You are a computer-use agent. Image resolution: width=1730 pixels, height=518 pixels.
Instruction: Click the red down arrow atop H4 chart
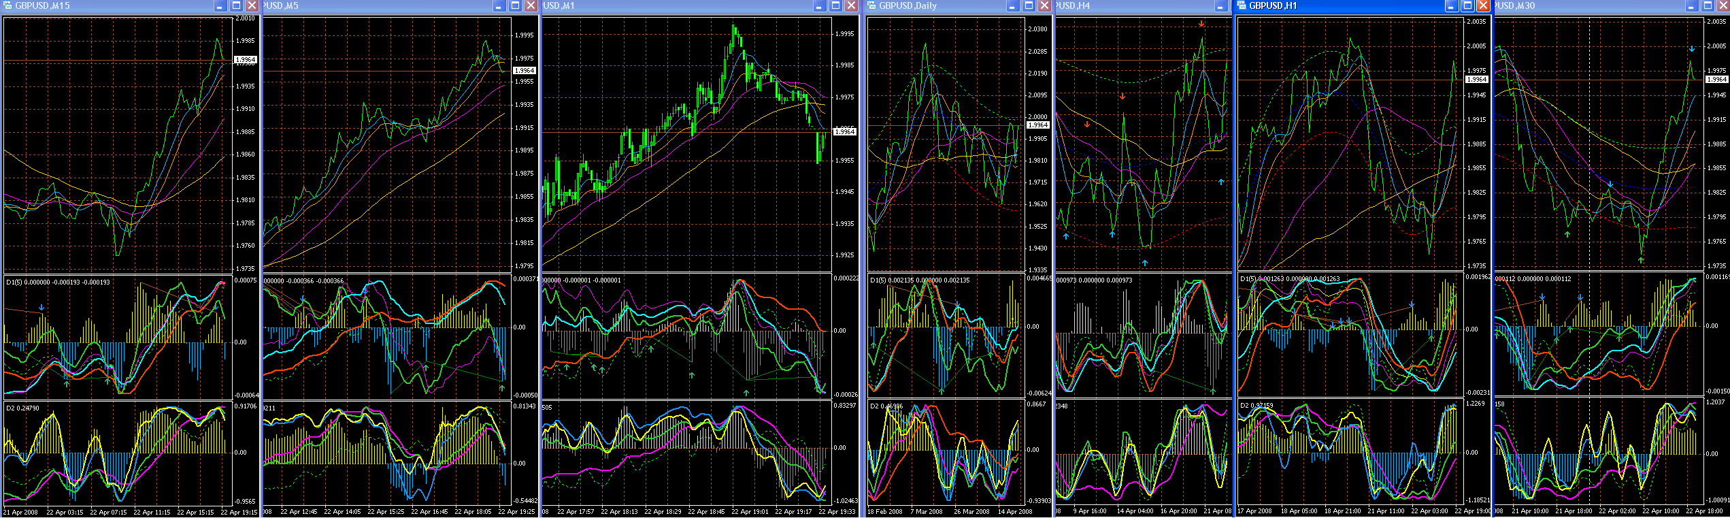[x=1201, y=24]
